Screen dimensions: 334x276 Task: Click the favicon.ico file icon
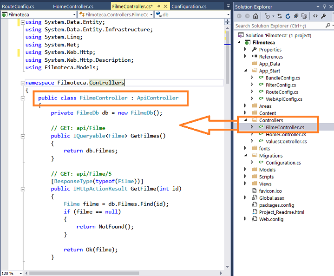point(254,191)
